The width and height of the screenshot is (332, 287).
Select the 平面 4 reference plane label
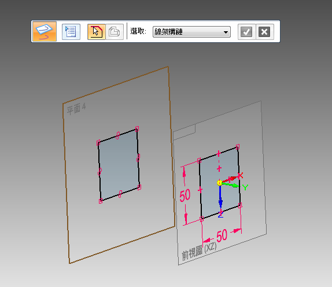pos(76,109)
